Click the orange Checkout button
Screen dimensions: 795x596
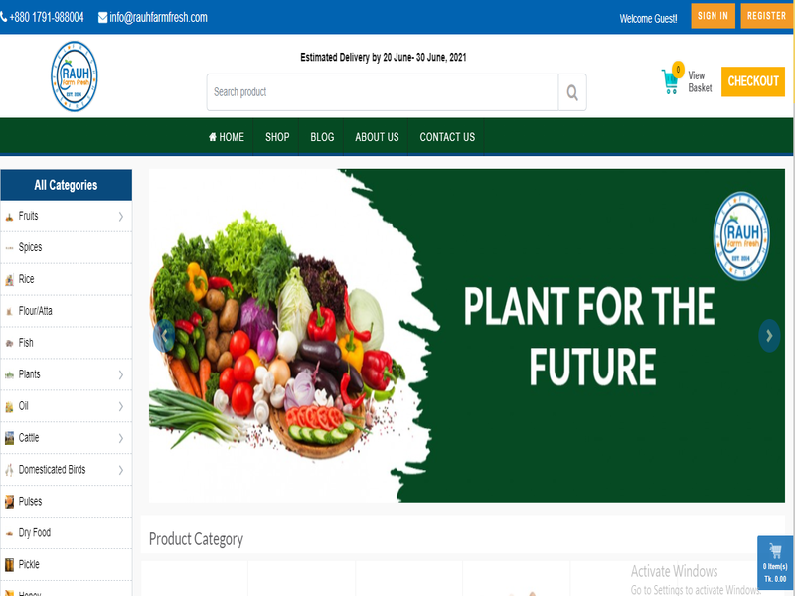[x=753, y=81]
